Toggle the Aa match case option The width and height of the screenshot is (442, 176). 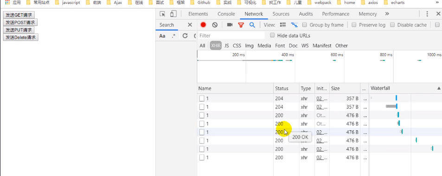pyautogui.click(x=162, y=36)
